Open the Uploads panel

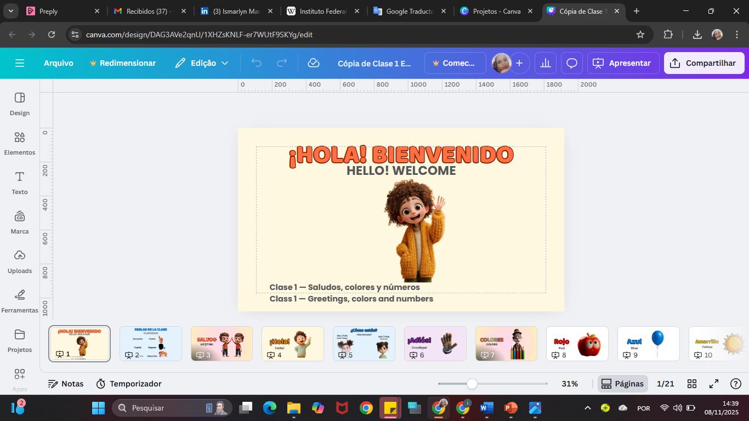coord(20,261)
